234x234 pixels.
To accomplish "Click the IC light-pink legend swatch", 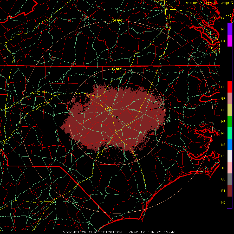I will pos(230,168).
